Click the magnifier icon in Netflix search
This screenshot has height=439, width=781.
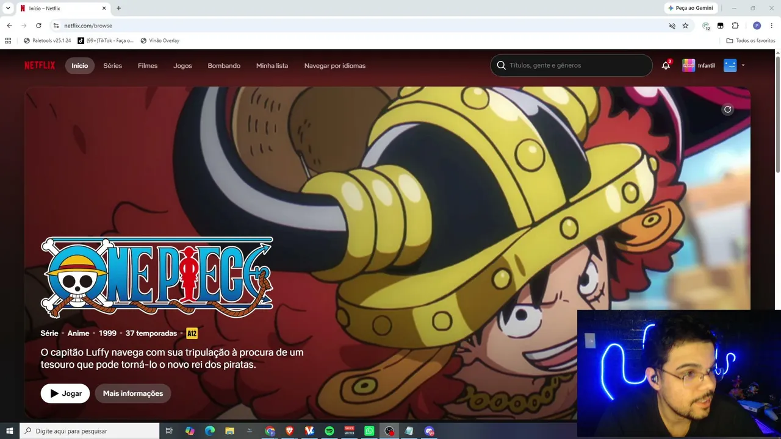tap(502, 65)
